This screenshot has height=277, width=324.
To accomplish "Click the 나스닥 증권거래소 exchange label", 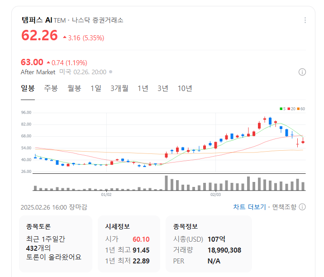I will tap(98, 20).
